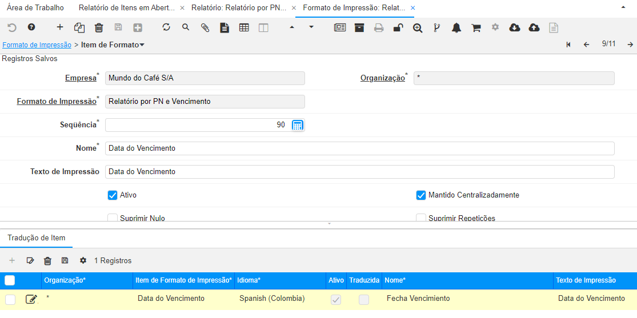Refresh the record with circular arrows icon

pyautogui.click(x=166, y=27)
